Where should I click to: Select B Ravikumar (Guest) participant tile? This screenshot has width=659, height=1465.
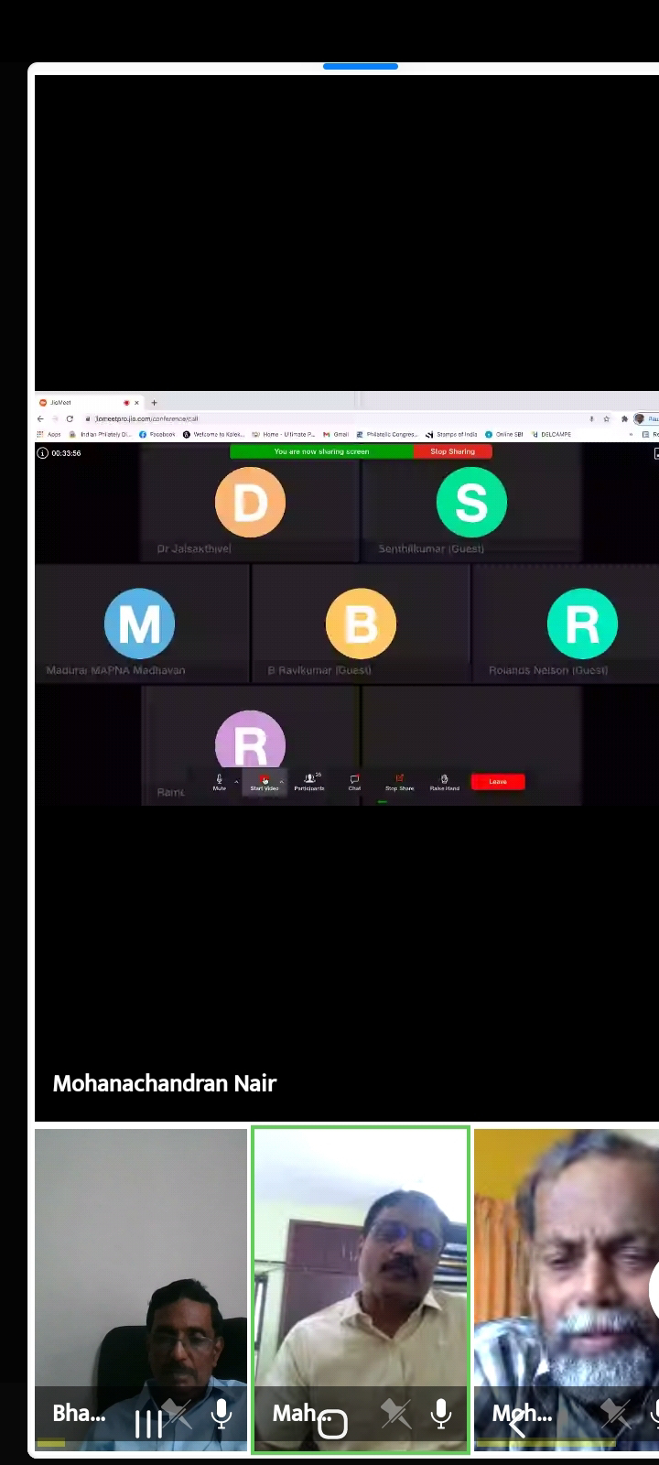(x=361, y=624)
